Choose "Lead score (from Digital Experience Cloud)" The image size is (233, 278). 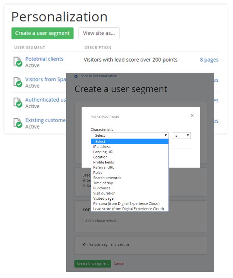click(x=130, y=208)
